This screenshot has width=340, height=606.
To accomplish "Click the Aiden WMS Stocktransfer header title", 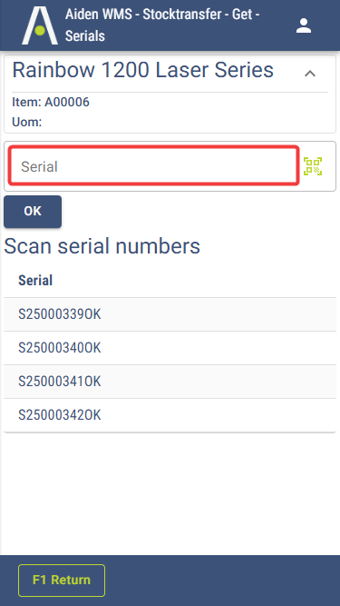I will point(162,25).
